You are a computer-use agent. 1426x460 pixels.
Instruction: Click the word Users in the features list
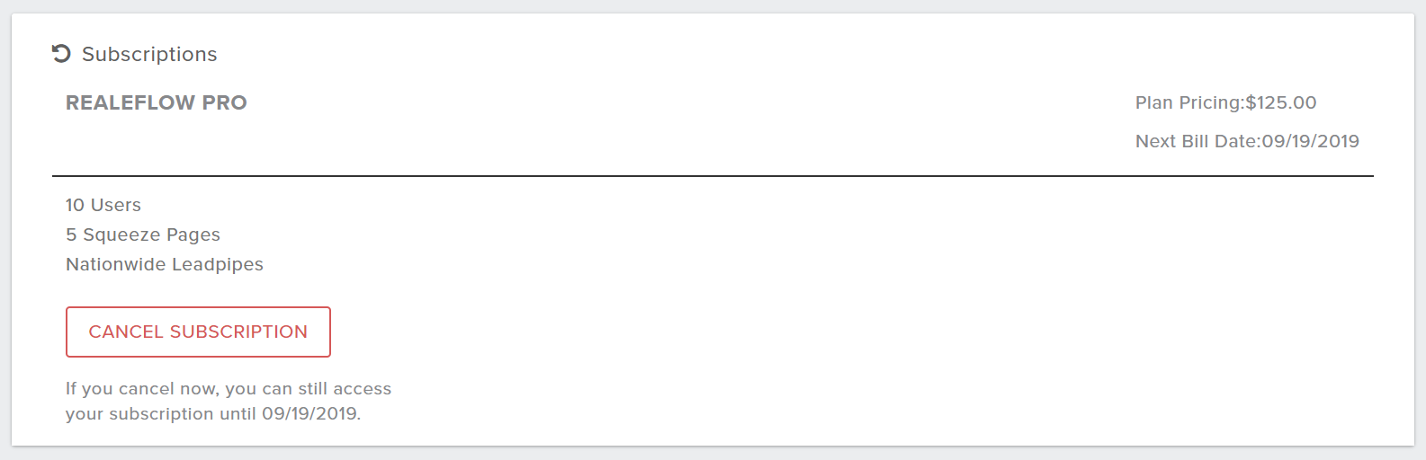[x=115, y=205]
